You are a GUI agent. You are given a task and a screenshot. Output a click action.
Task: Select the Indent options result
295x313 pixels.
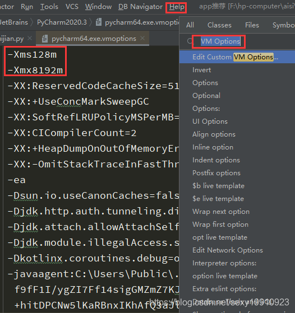(237, 160)
